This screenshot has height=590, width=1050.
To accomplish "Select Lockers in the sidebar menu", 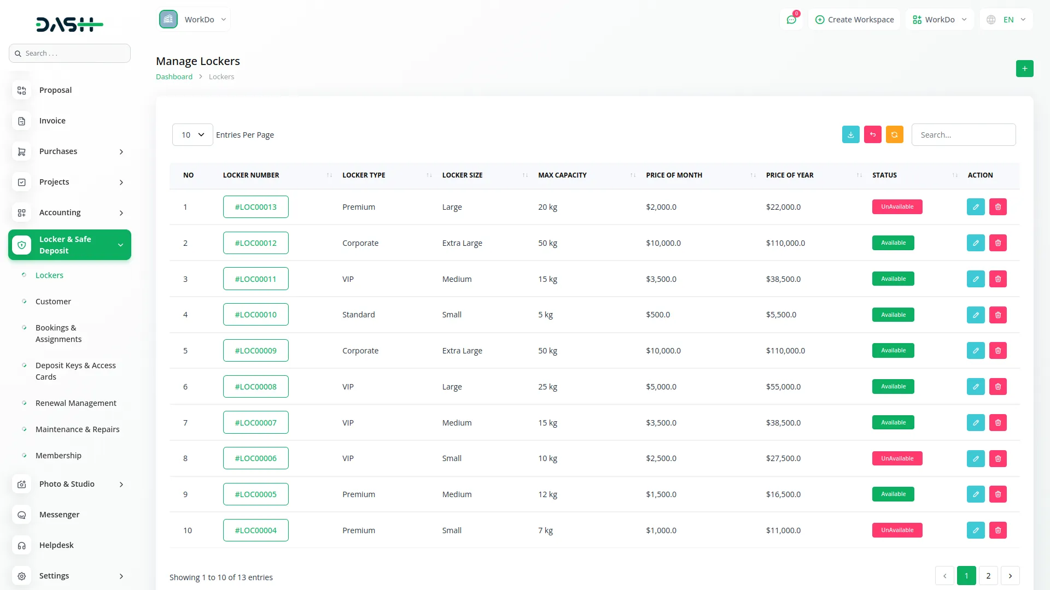I will [x=49, y=275].
